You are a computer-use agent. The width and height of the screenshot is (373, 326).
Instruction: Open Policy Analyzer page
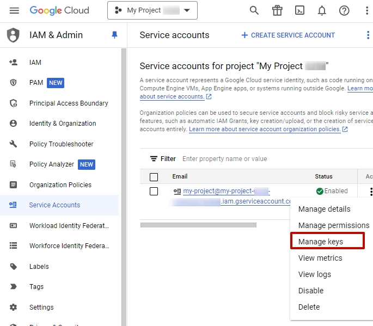tap(52, 164)
